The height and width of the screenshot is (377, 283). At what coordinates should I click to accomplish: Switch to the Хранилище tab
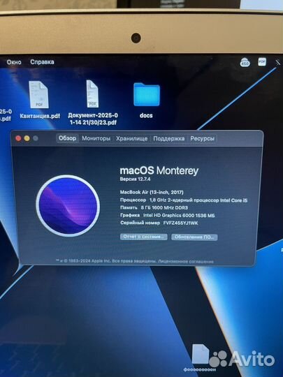click(131, 138)
